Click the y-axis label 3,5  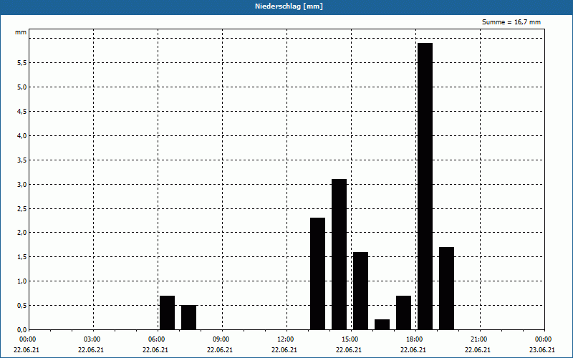(22, 160)
